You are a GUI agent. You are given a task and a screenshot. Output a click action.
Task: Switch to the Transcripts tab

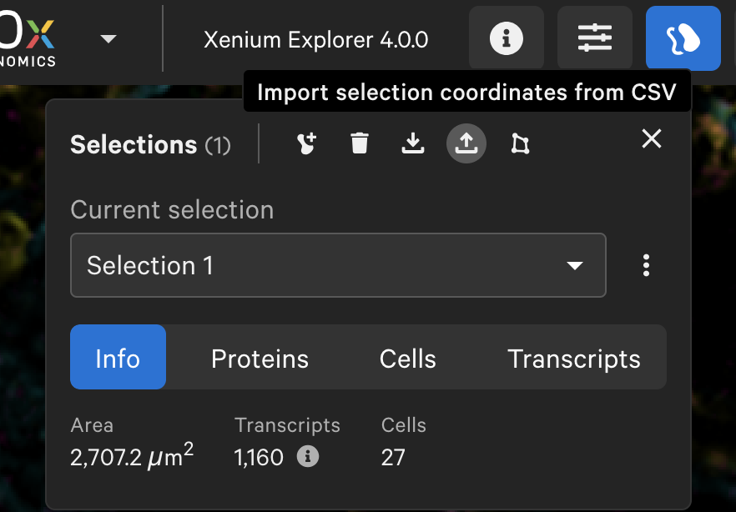(574, 359)
